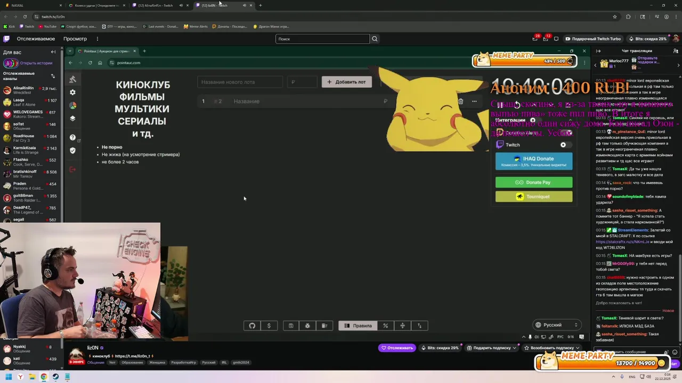Screen dimensions: 682x383
Task: Open the user profile avatar on Twitch
Action: [x=675, y=39]
